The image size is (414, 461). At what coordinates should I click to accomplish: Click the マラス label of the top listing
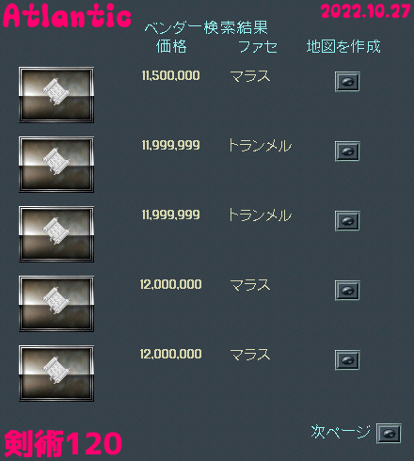pos(250,76)
